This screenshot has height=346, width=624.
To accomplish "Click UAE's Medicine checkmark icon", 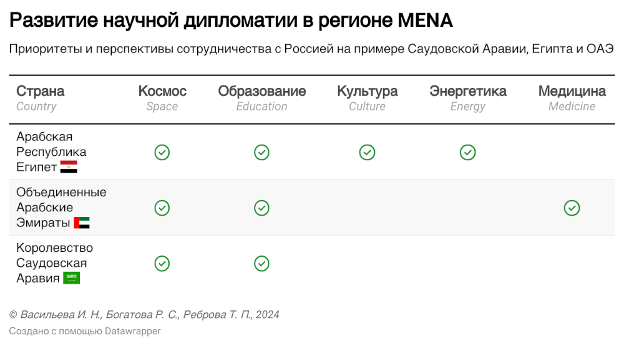I will tap(572, 208).
